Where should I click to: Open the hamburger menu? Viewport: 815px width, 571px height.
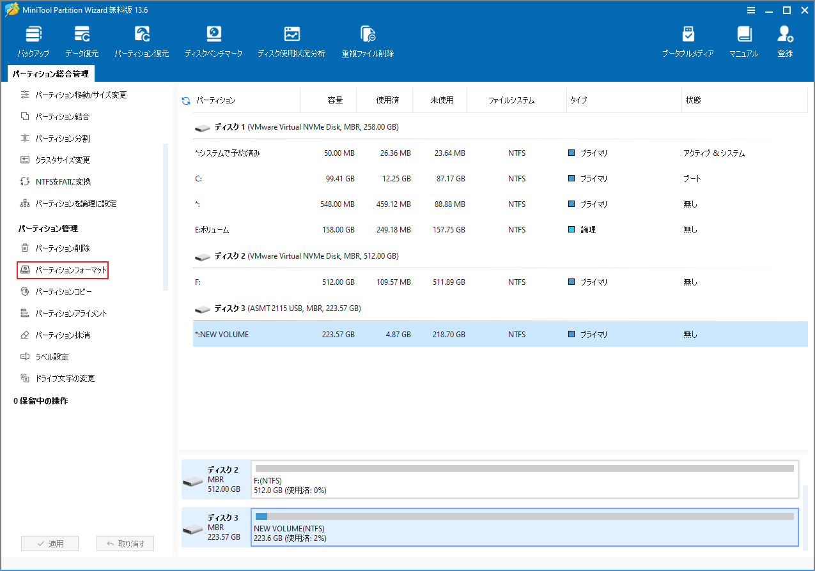click(750, 10)
